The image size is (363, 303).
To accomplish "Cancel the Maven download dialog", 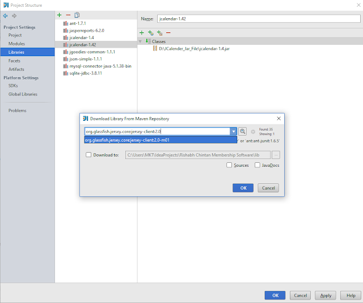I will click(x=268, y=188).
